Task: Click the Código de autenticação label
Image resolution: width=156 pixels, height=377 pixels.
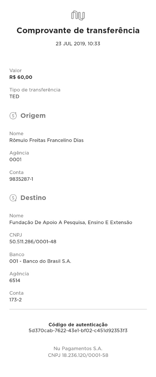Action: click(x=78, y=325)
